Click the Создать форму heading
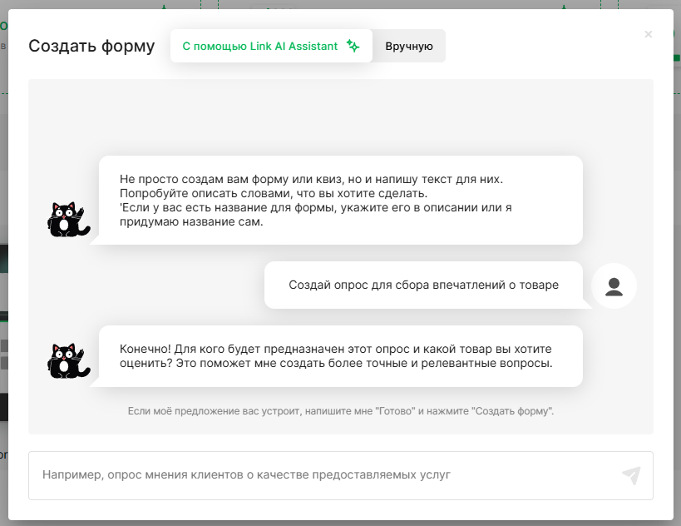This screenshot has height=526, width=681. click(91, 46)
